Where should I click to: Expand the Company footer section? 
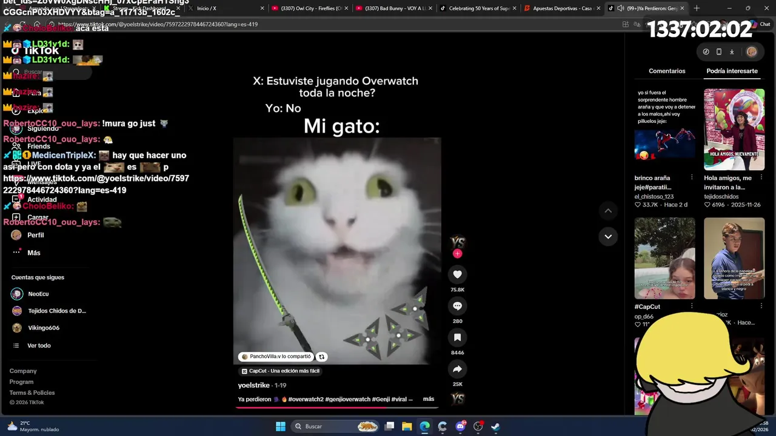coord(23,371)
